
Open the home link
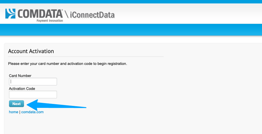pos(14,112)
